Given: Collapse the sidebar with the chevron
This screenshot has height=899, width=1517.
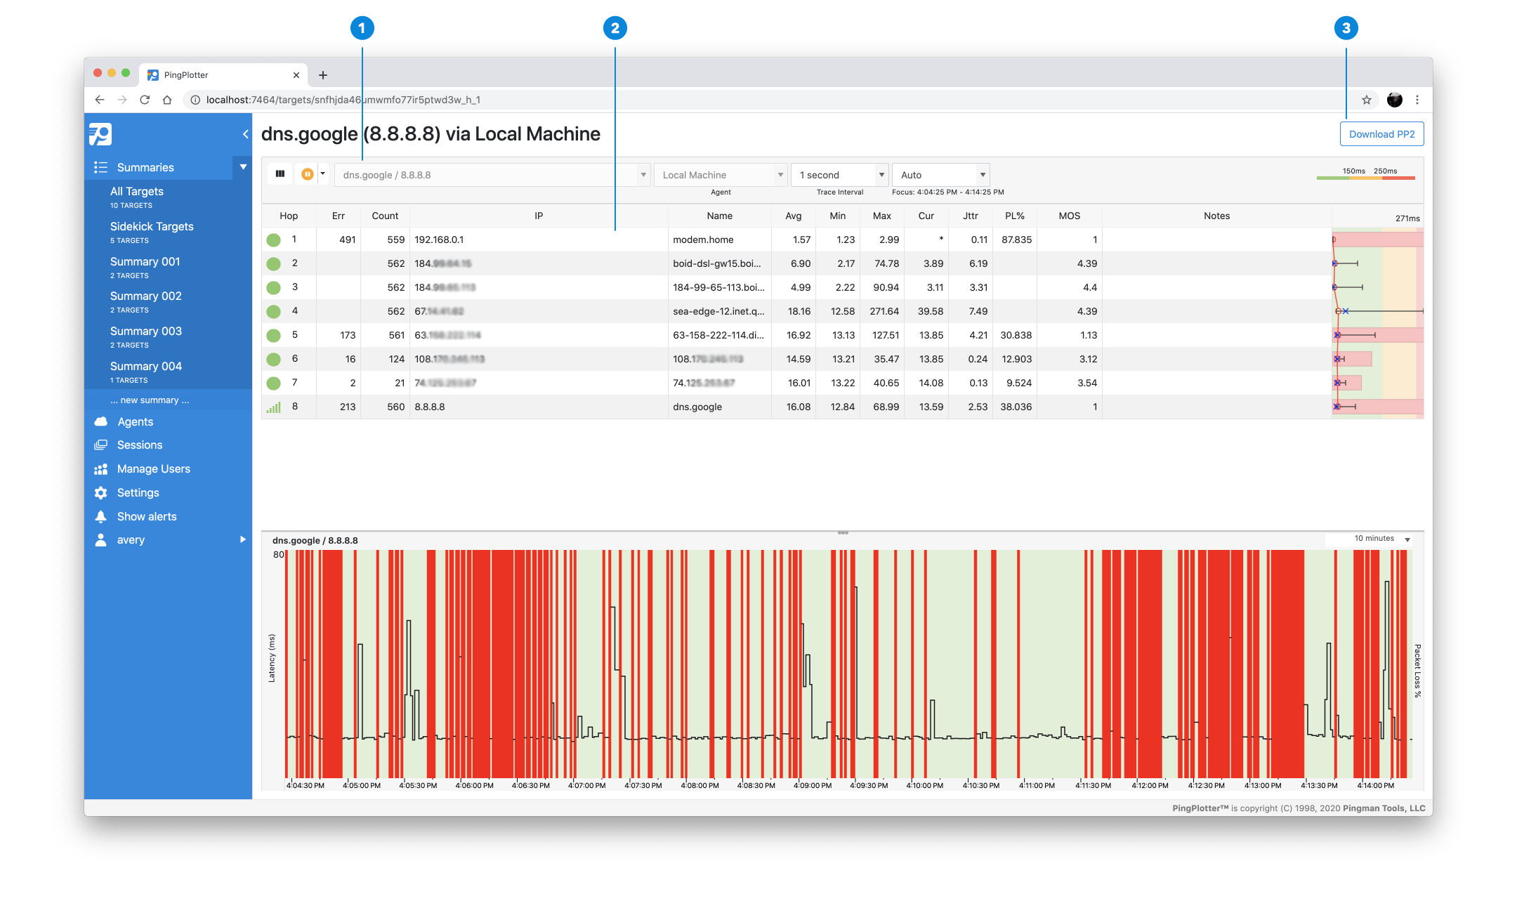Looking at the screenshot, I should coord(245,134).
